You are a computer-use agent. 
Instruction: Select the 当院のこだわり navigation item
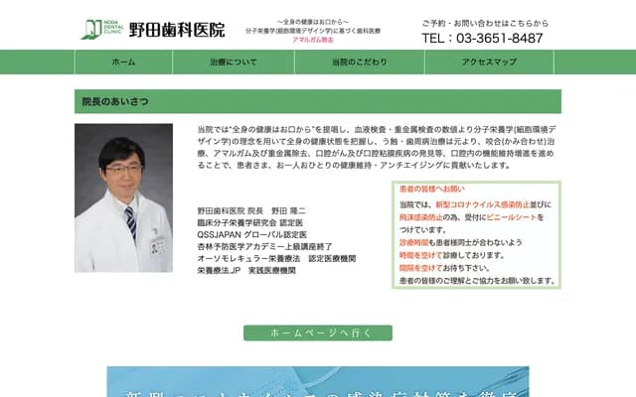(x=360, y=62)
